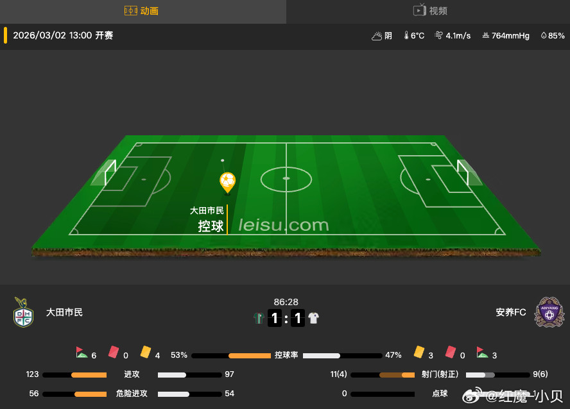Open the 大田市民 team name link
The width and height of the screenshot is (570, 409).
(64, 312)
